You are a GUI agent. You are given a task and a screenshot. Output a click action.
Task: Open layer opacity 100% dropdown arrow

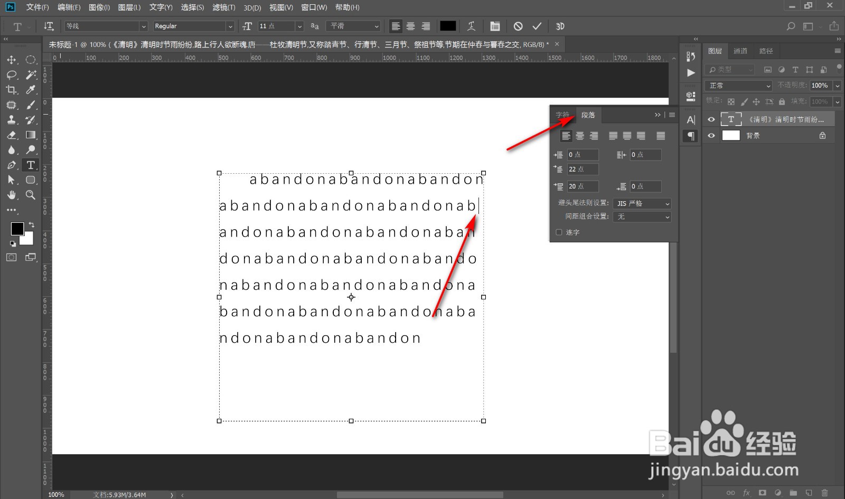(x=837, y=86)
